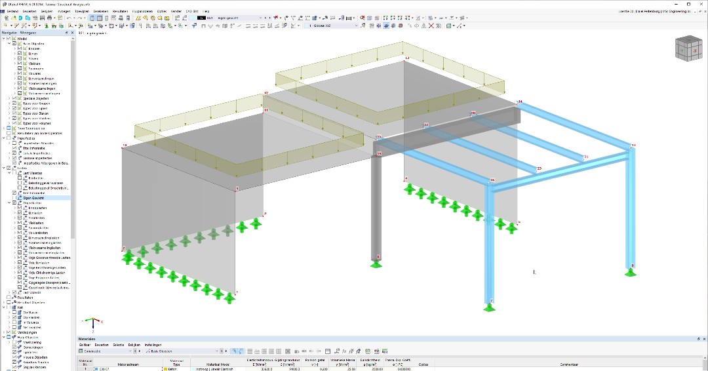Close the Materialen panel
708x371 pixels.
tap(704, 338)
